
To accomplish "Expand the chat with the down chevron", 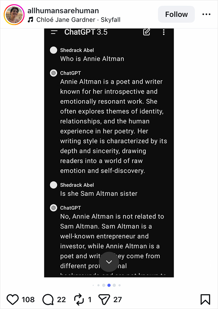I will (109, 262).
